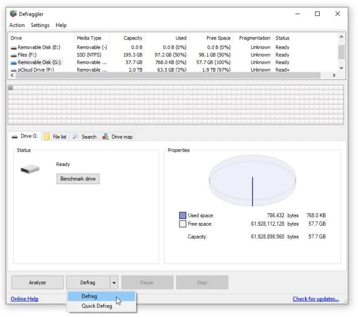Click the drive list scroll down arrow
This screenshot has height=317, width=358.
[341, 68]
